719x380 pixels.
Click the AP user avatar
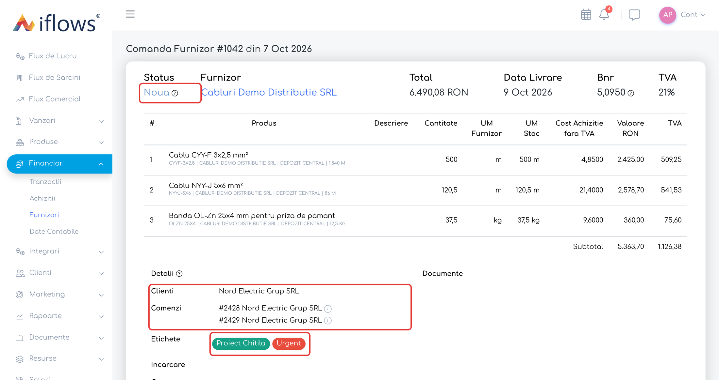coord(667,15)
